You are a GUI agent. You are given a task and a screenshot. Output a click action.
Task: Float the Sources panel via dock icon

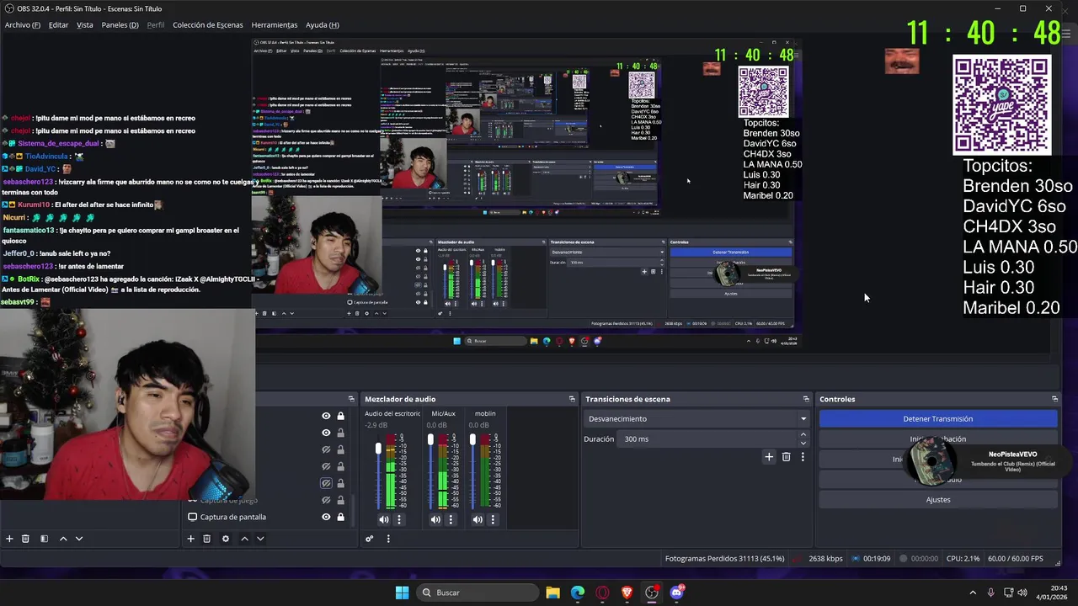351,399
